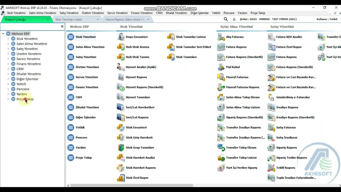The image size is (341, 192).
Task: Close the Kısayol Çubuğu tab
Action: [x=48, y=19]
